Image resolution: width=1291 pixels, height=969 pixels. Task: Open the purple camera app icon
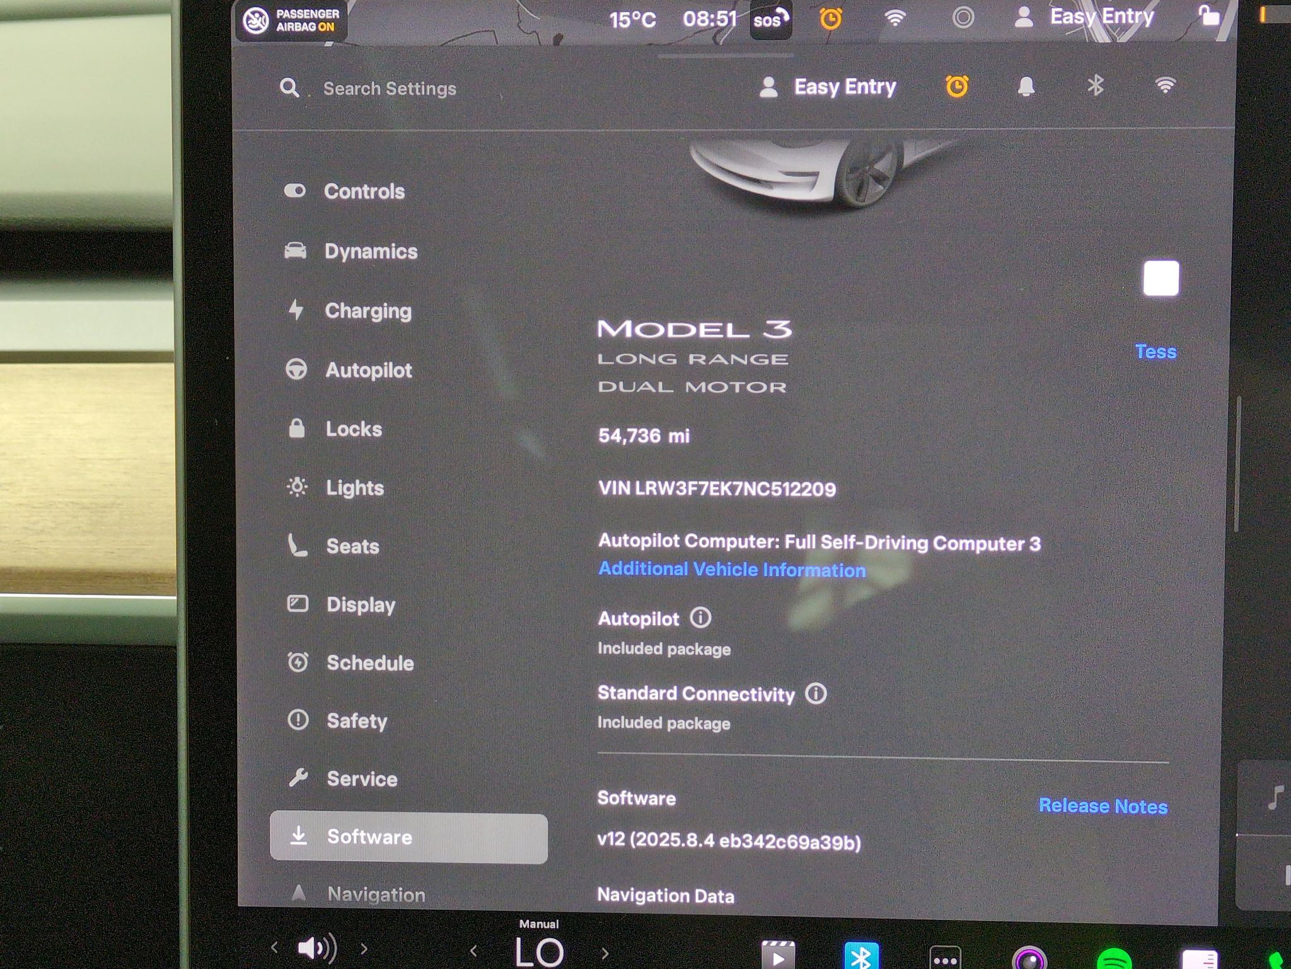(x=1029, y=959)
